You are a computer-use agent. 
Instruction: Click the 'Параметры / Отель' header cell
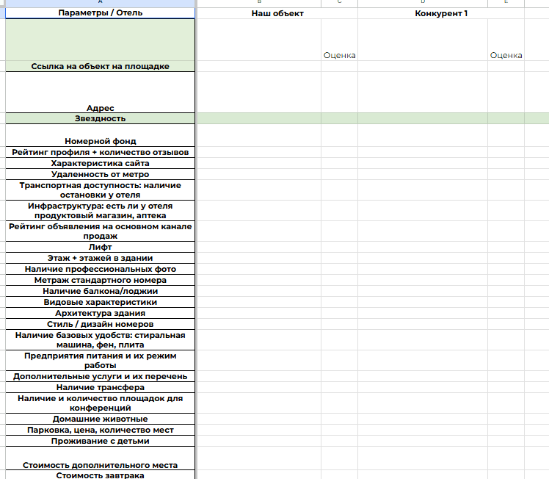click(100, 13)
